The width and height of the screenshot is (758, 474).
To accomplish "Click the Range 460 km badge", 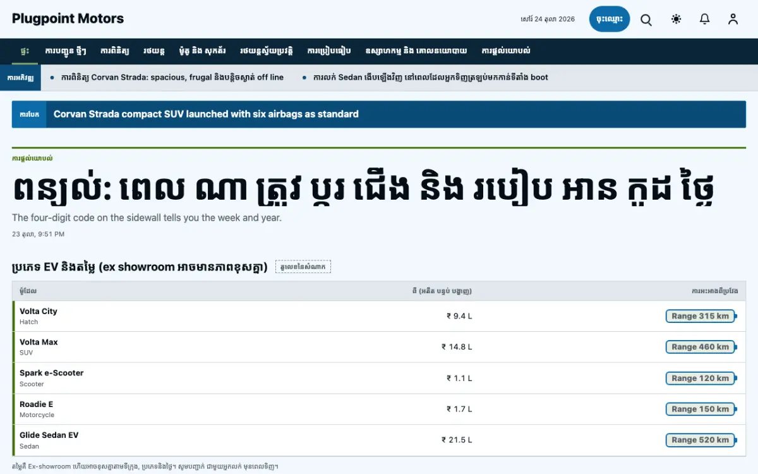I will pos(700,347).
